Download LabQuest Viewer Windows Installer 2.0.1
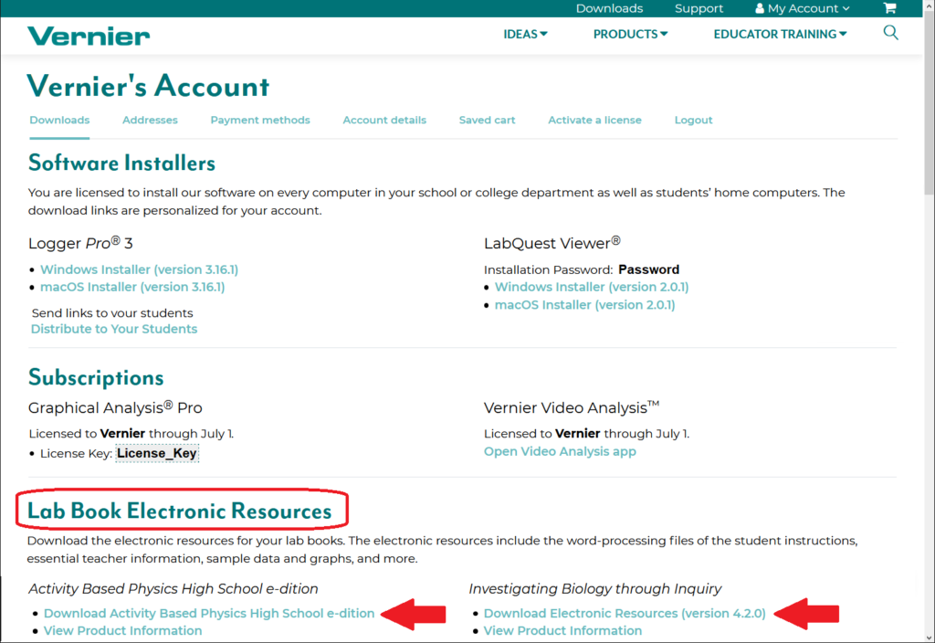Image resolution: width=935 pixels, height=643 pixels. [592, 287]
